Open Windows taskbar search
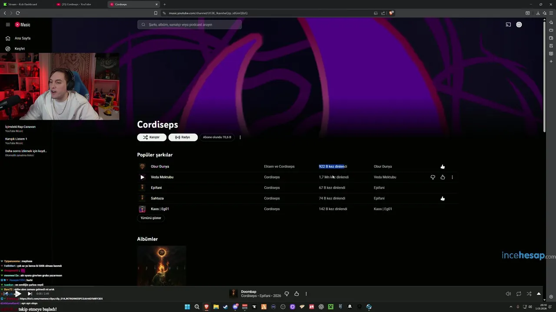Image resolution: width=556 pixels, height=312 pixels. click(x=197, y=307)
